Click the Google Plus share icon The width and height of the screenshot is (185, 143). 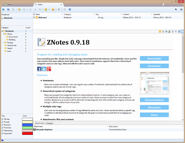click(49, 69)
